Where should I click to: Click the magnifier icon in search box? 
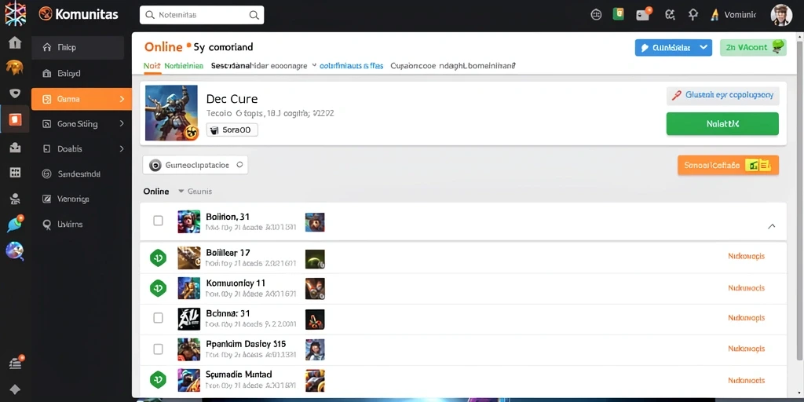[x=254, y=16]
